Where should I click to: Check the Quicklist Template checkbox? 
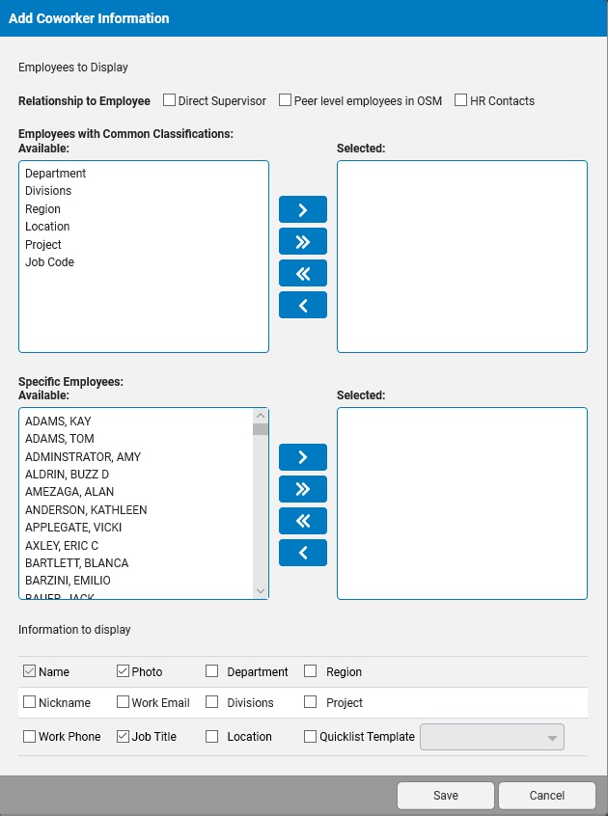tap(310, 736)
